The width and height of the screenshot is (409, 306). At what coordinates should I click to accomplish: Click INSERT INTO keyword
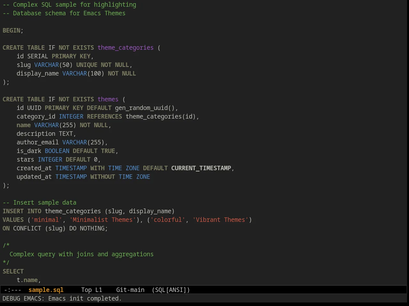(22, 211)
